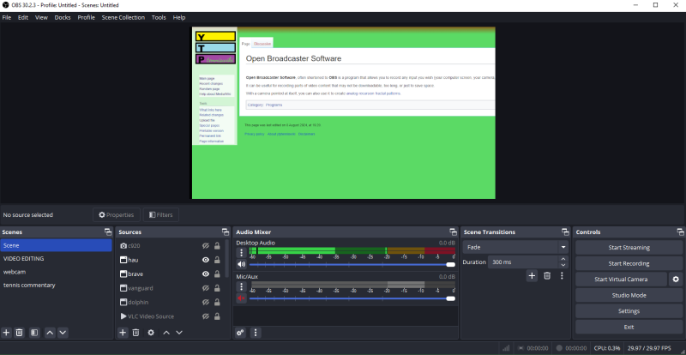
Task: Unlock the dolphin source lock
Action: (217, 302)
